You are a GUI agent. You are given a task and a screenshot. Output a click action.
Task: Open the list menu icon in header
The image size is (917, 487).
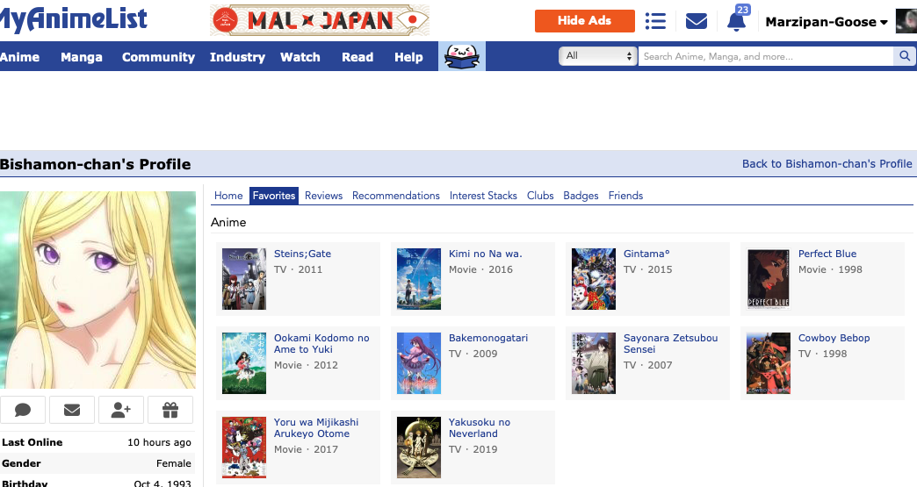654,21
